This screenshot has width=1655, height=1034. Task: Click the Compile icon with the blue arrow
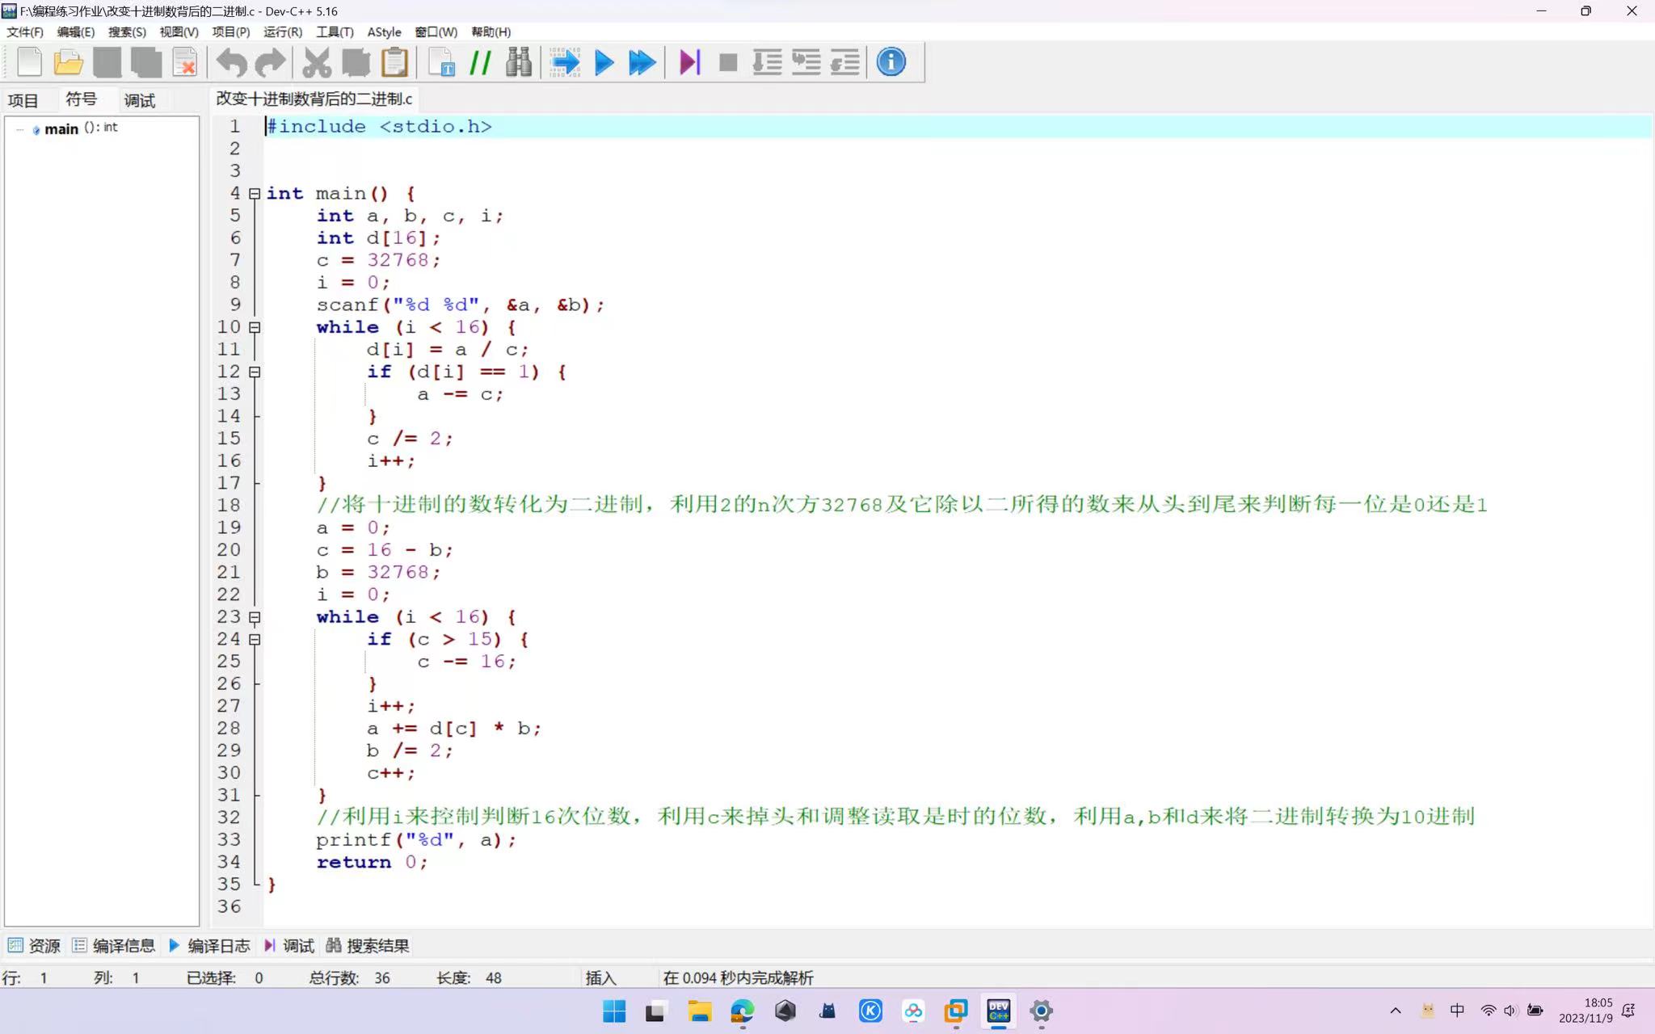(x=565, y=62)
